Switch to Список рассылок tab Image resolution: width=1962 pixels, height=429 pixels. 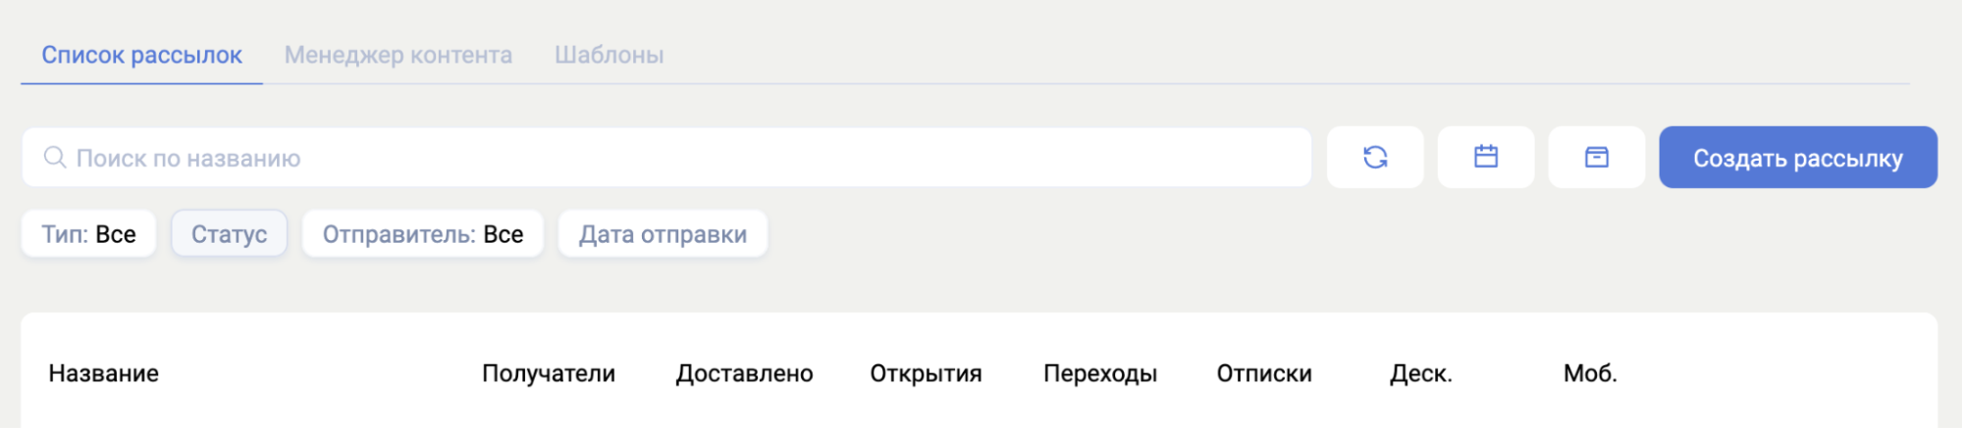pos(141,55)
